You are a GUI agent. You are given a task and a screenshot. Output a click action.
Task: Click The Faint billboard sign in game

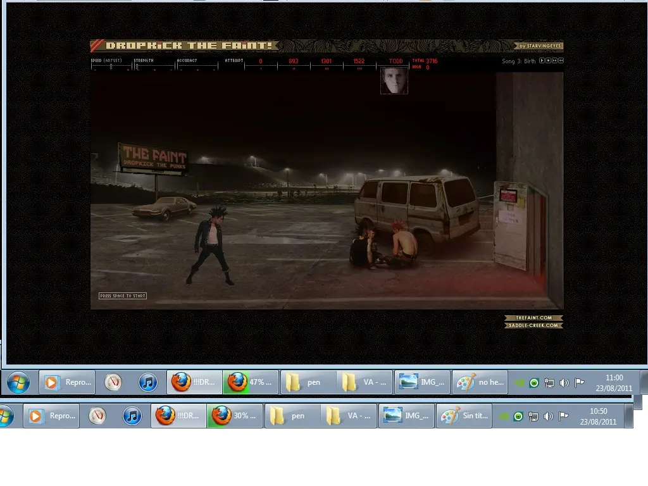[x=154, y=158]
